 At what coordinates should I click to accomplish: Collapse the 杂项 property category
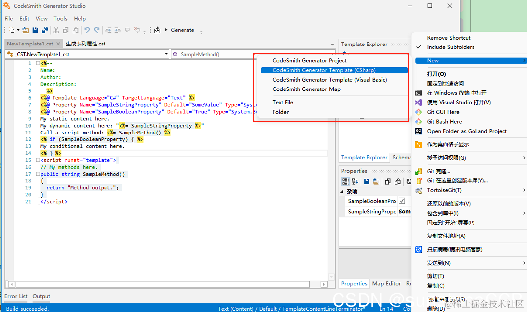click(x=342, y=191)
